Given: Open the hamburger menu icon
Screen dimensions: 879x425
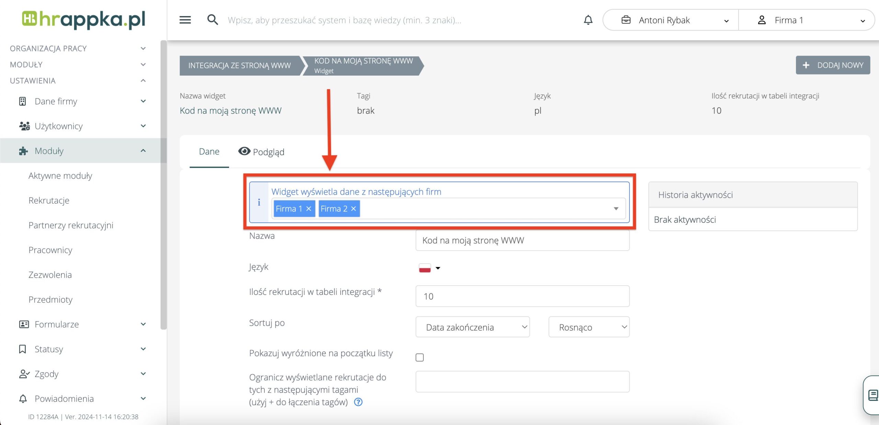Looking at the screenshot, I should [185, 20].
